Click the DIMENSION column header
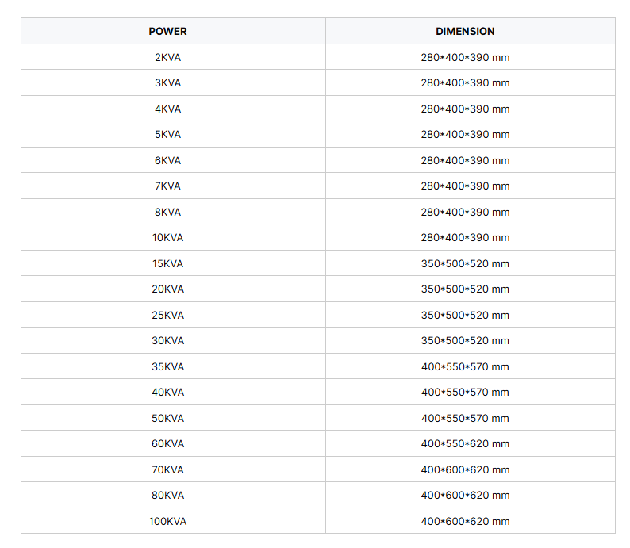 point(465,32)
